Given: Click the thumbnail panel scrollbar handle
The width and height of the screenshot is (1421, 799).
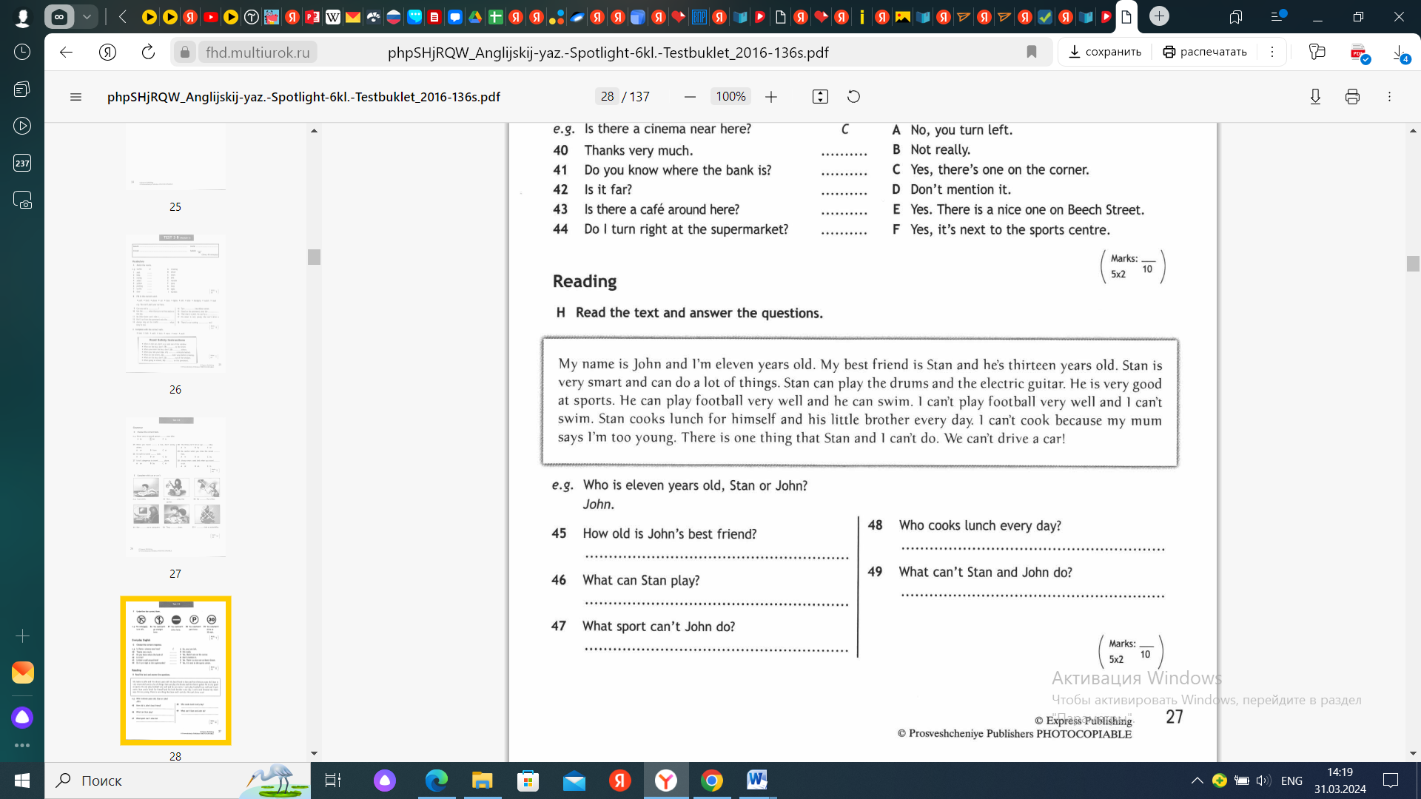Looking at the screenshot, I should (x=314, y=257).
